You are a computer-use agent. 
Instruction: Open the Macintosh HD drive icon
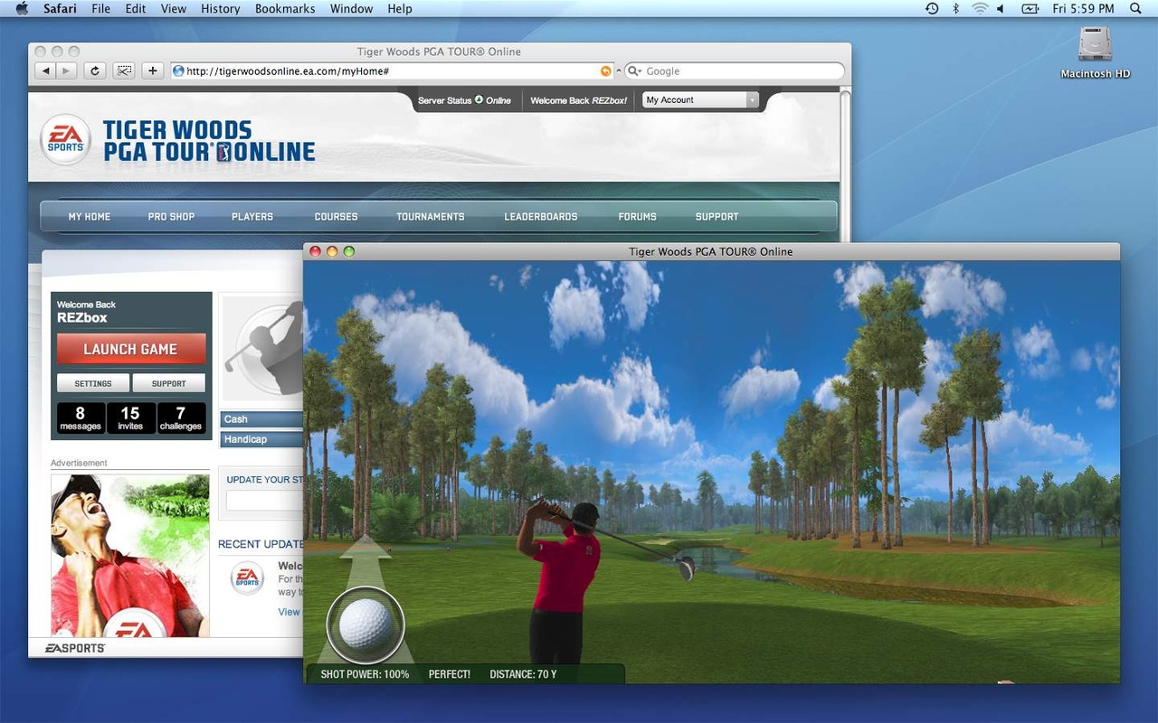pos(1095,45)
